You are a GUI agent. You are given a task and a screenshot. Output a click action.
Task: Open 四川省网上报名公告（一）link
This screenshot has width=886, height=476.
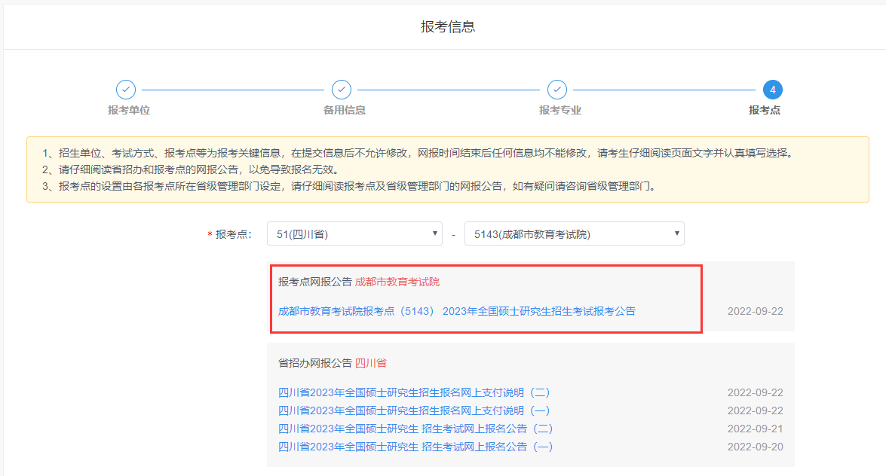point(415,447)
